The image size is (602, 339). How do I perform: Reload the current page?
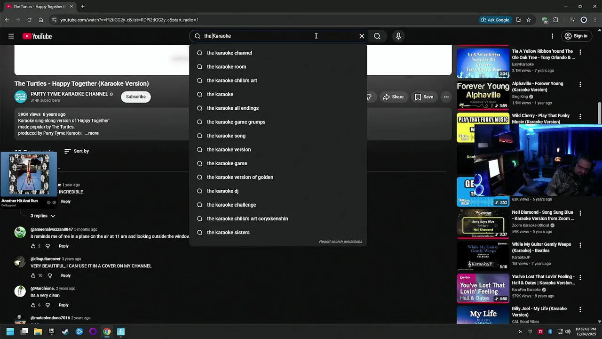coord(29,20)
